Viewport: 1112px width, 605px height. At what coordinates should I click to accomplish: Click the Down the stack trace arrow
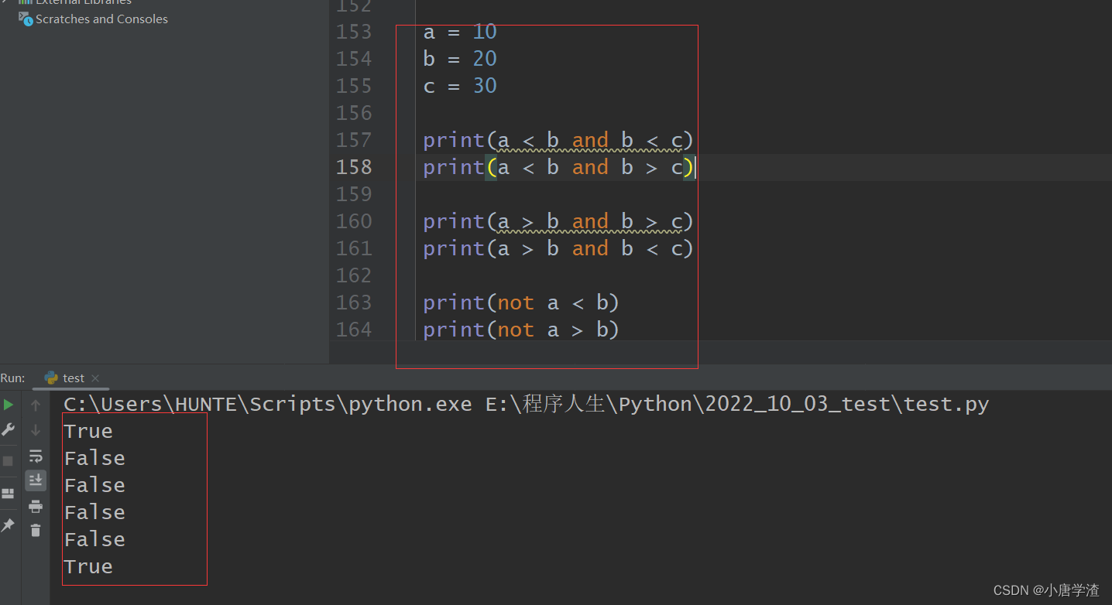click(x=36, y=430)
